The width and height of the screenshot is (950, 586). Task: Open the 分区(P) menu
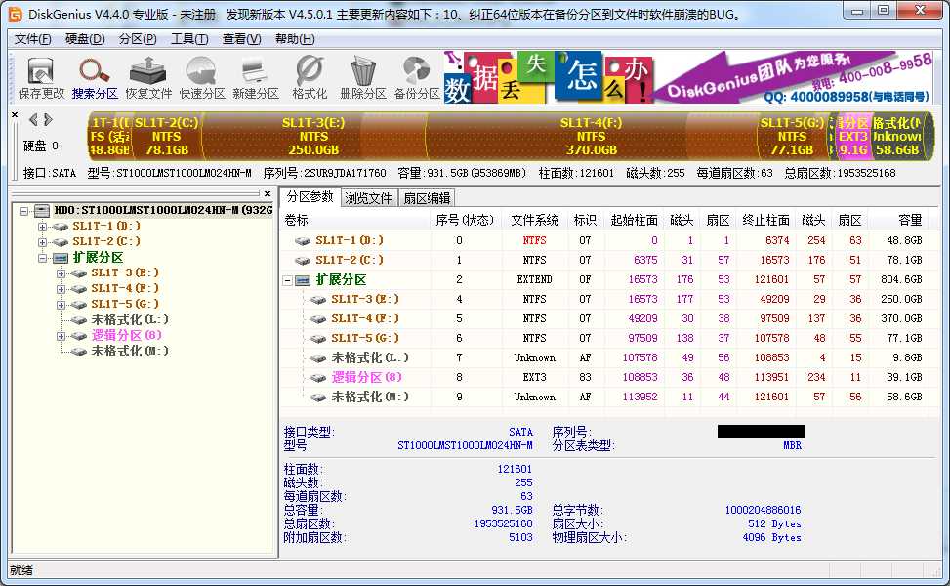[138, 39]
